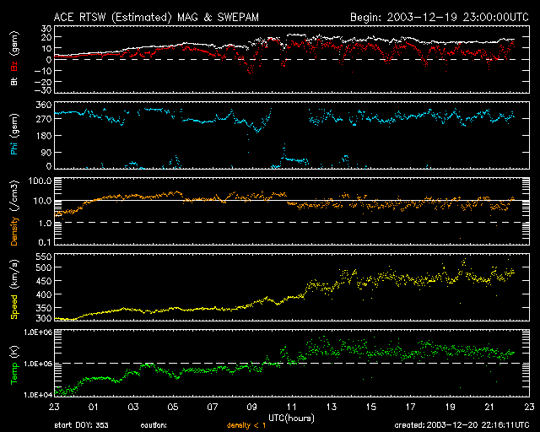Click the '15' hour label on the x-axis
The height and width of the screenshot is (432, 540).
point(371,407)
